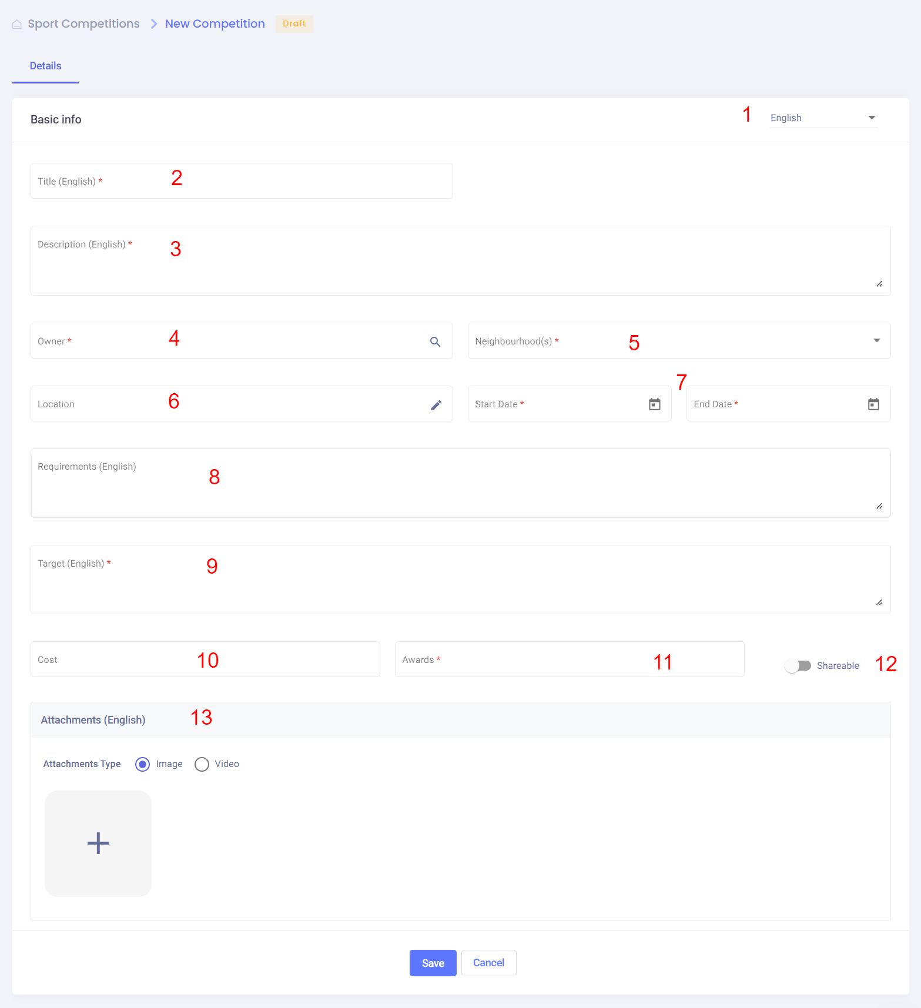Click the Cancel button
Viewport: 921px width, 1008px height.
488,963
